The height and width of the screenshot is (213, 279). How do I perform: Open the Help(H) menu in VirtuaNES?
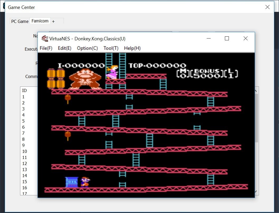tap(132, 48)
